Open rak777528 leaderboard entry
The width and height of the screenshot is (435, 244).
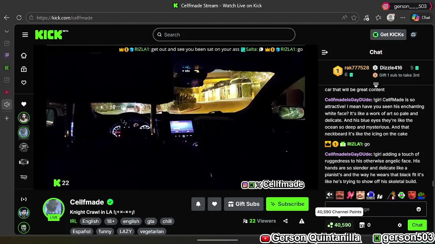[x=351, y=71]
